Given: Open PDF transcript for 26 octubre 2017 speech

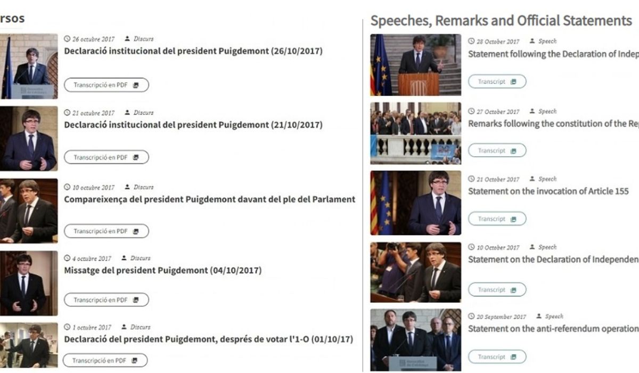Looking at the screenshot, I should 106,85.
